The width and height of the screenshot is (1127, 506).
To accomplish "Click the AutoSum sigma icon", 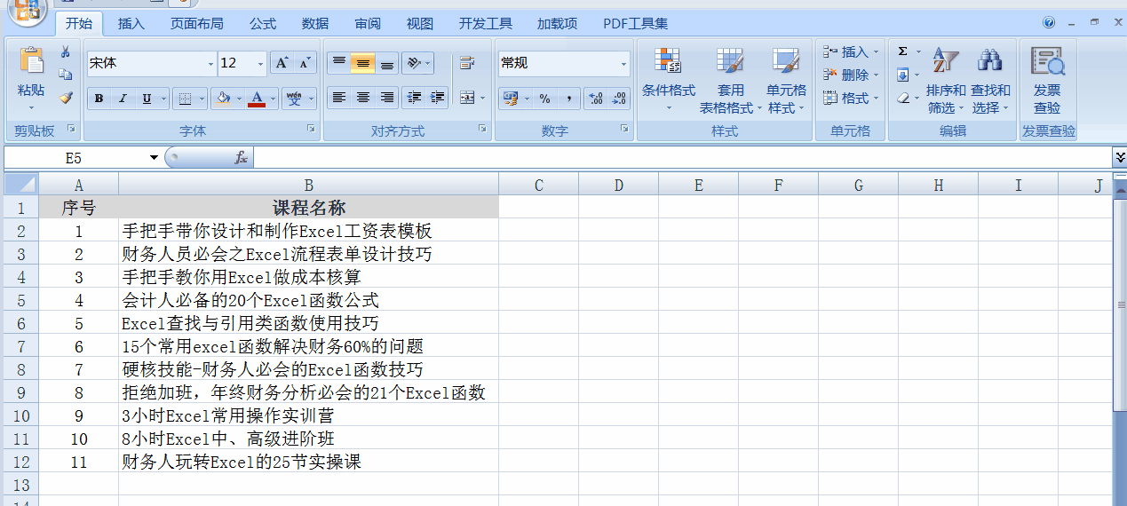I will click(x=903, y=51).
